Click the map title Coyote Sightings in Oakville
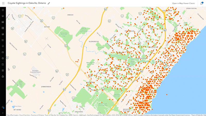 click(27, 3)
